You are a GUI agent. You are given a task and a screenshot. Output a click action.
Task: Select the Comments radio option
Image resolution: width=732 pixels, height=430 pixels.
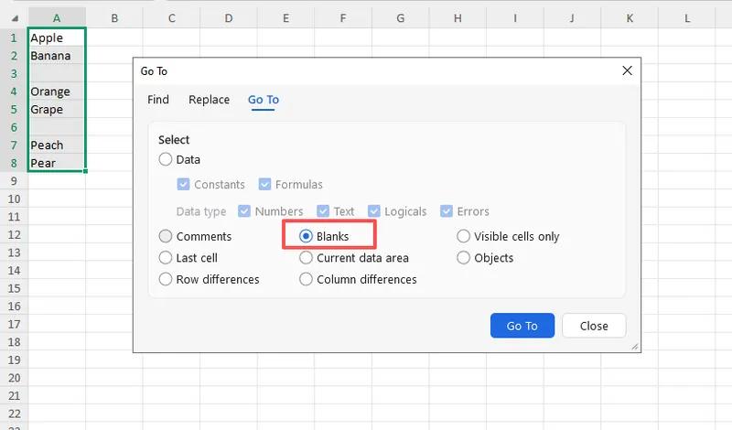[166, 236]
